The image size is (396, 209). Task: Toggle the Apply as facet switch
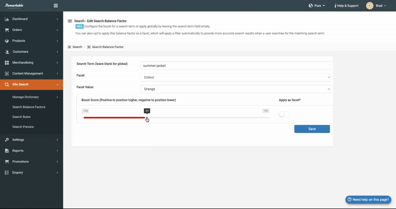pyautogui.click(x=284, y=114)
